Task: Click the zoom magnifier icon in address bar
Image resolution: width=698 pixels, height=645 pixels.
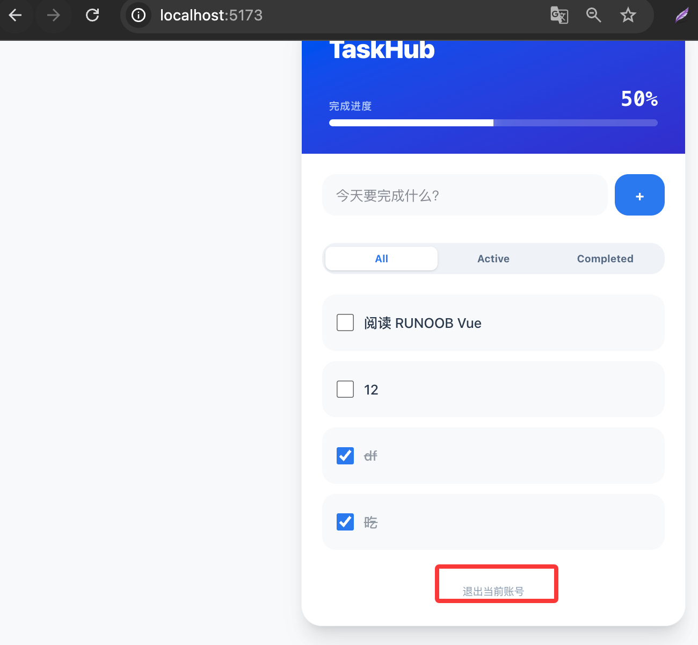Action: (593, 15)
